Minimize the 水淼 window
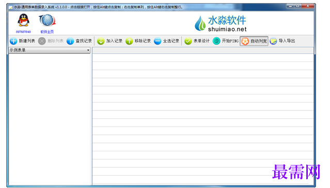The width and height of the screenshot is (330, 188). coord(290,6)
